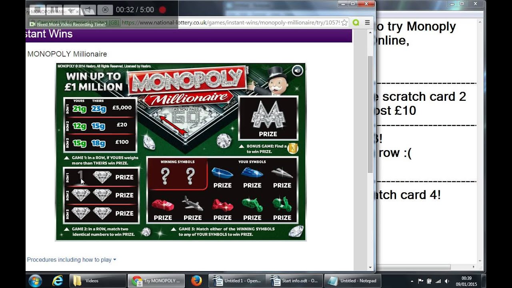Toggle the recorder microphone/speaker button
512x288 pixels.
click(88, 10)
